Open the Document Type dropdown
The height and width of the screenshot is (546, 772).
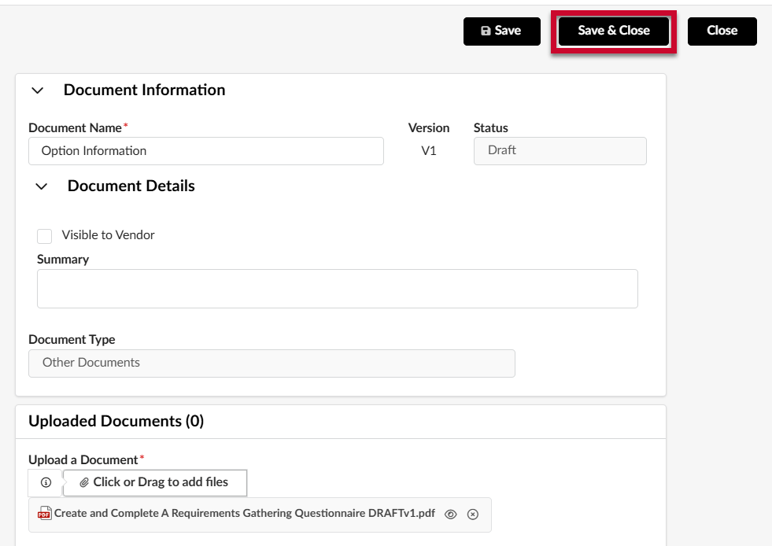pos(271,363)
